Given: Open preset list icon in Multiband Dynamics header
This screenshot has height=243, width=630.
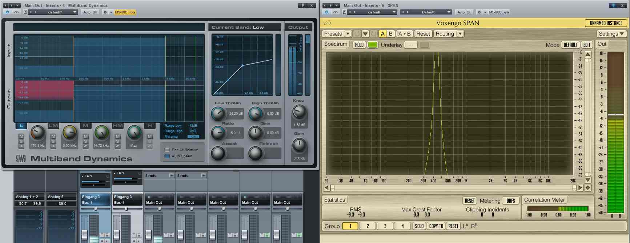Looking at the screenshot, I should click(x=25, y=12).
